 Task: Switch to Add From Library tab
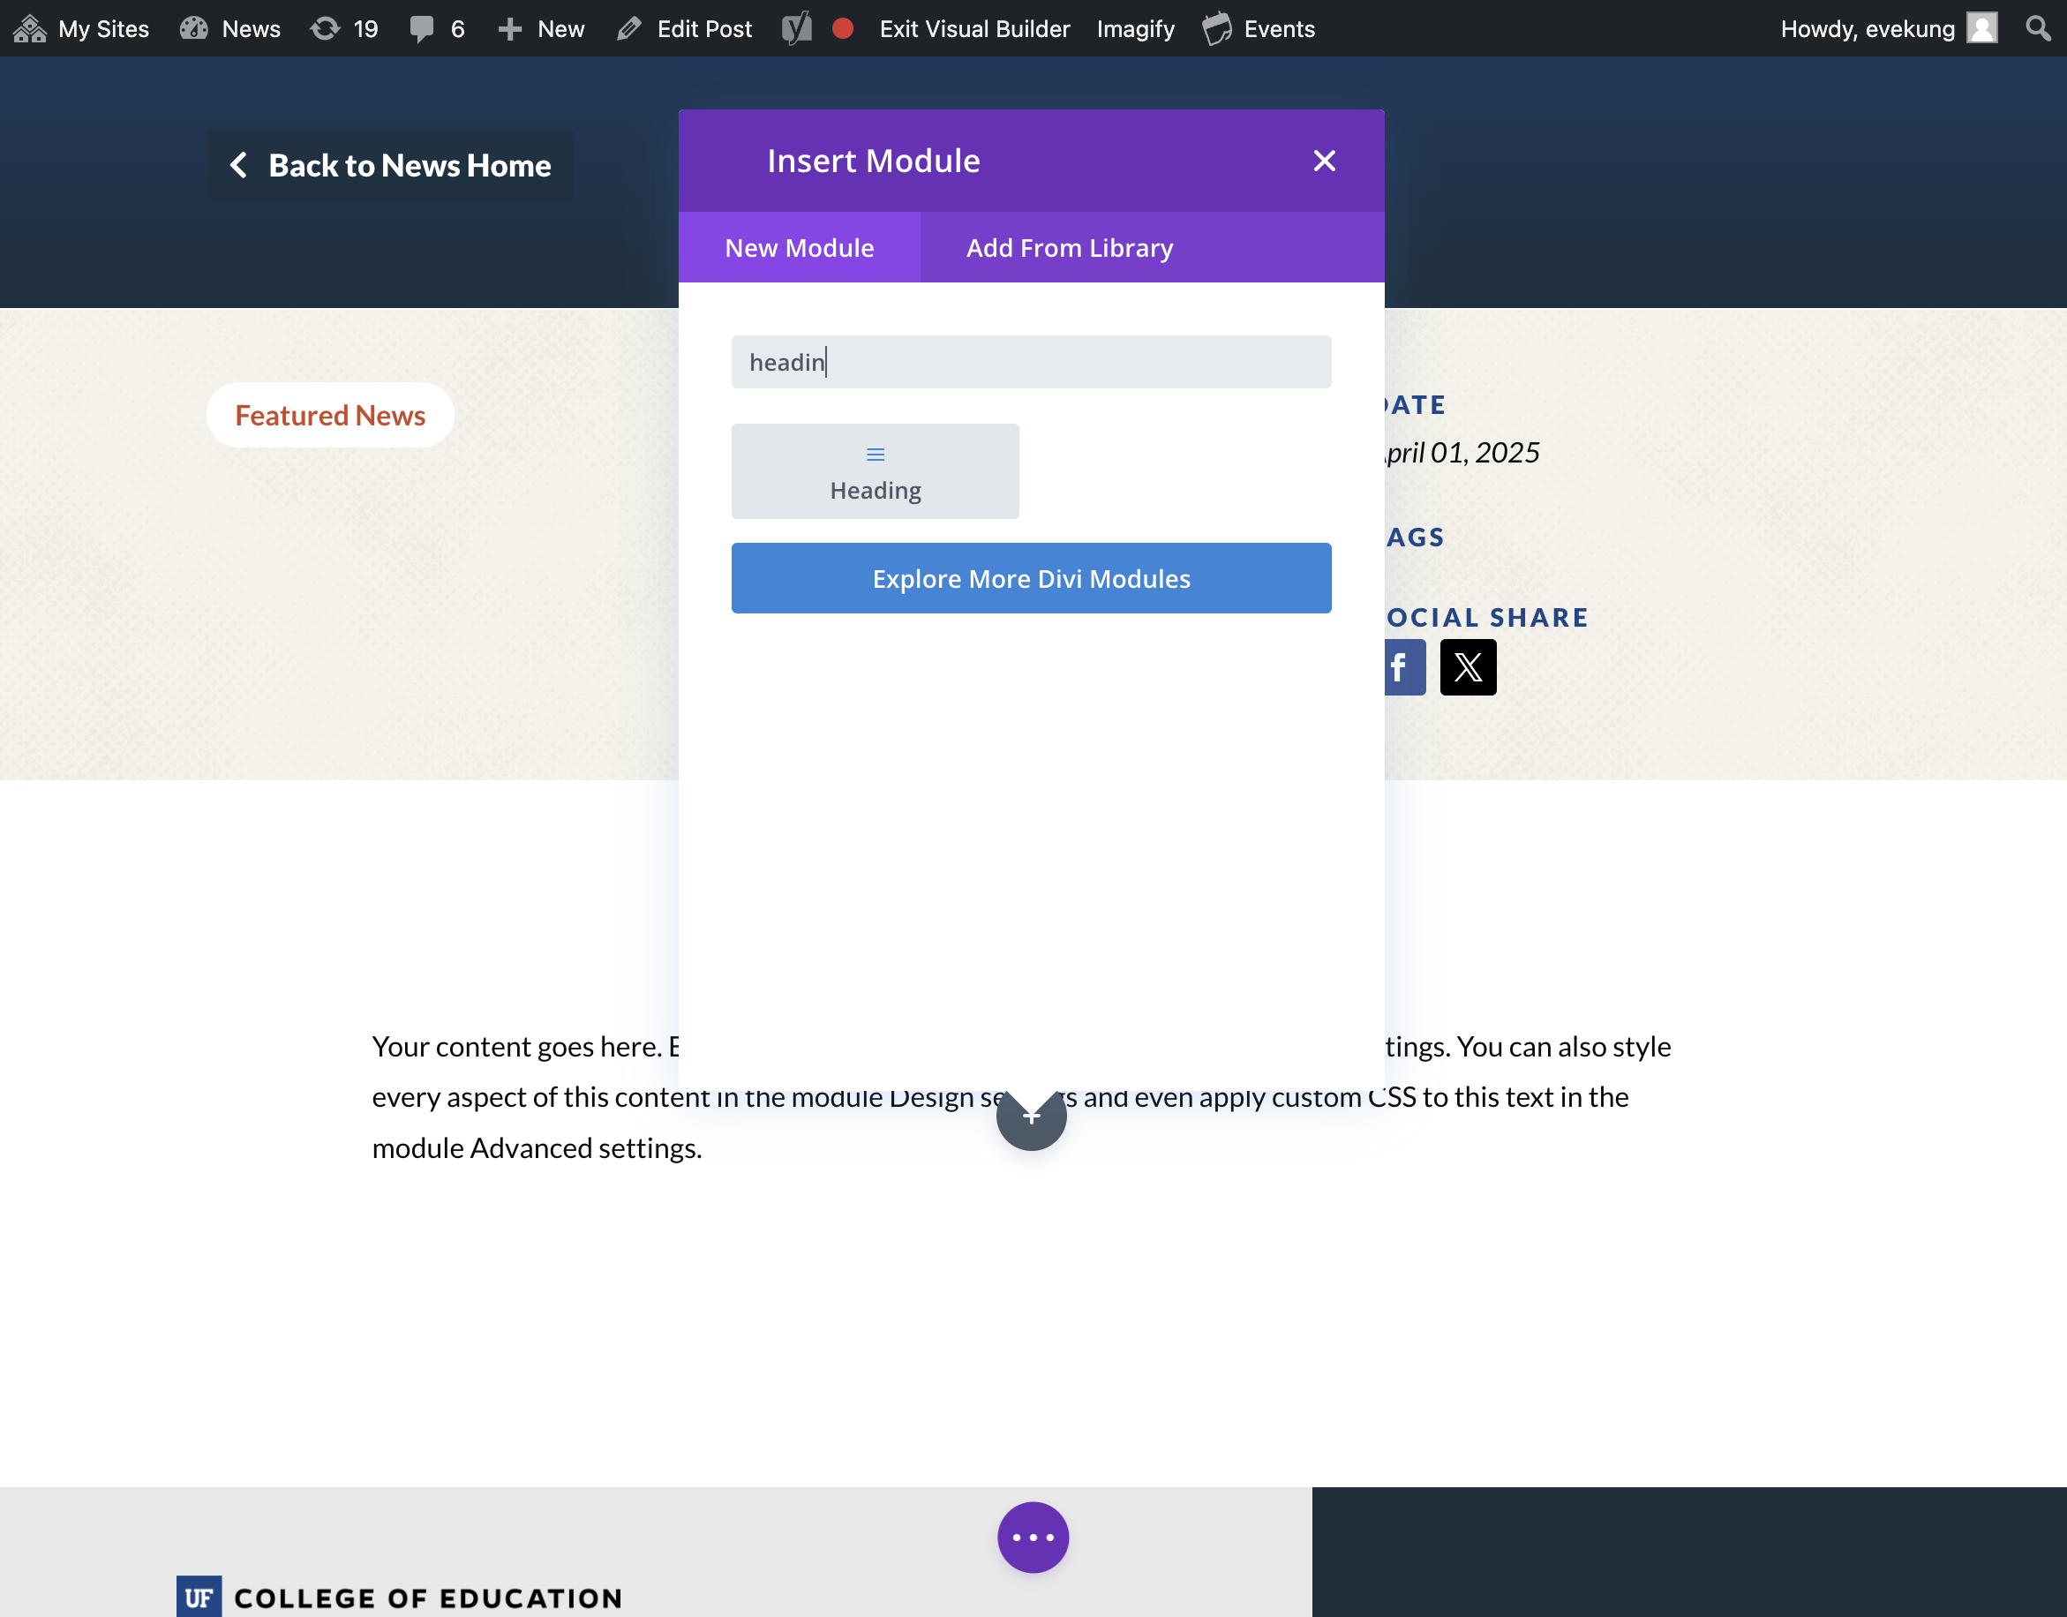click(1070, 247)
